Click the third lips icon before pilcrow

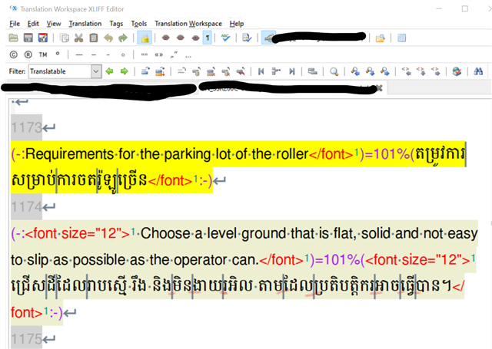(x=195, y=38)
